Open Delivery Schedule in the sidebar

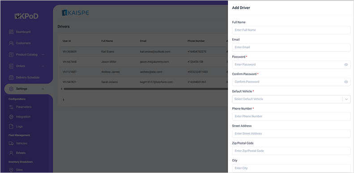click(x=28, y=77)
